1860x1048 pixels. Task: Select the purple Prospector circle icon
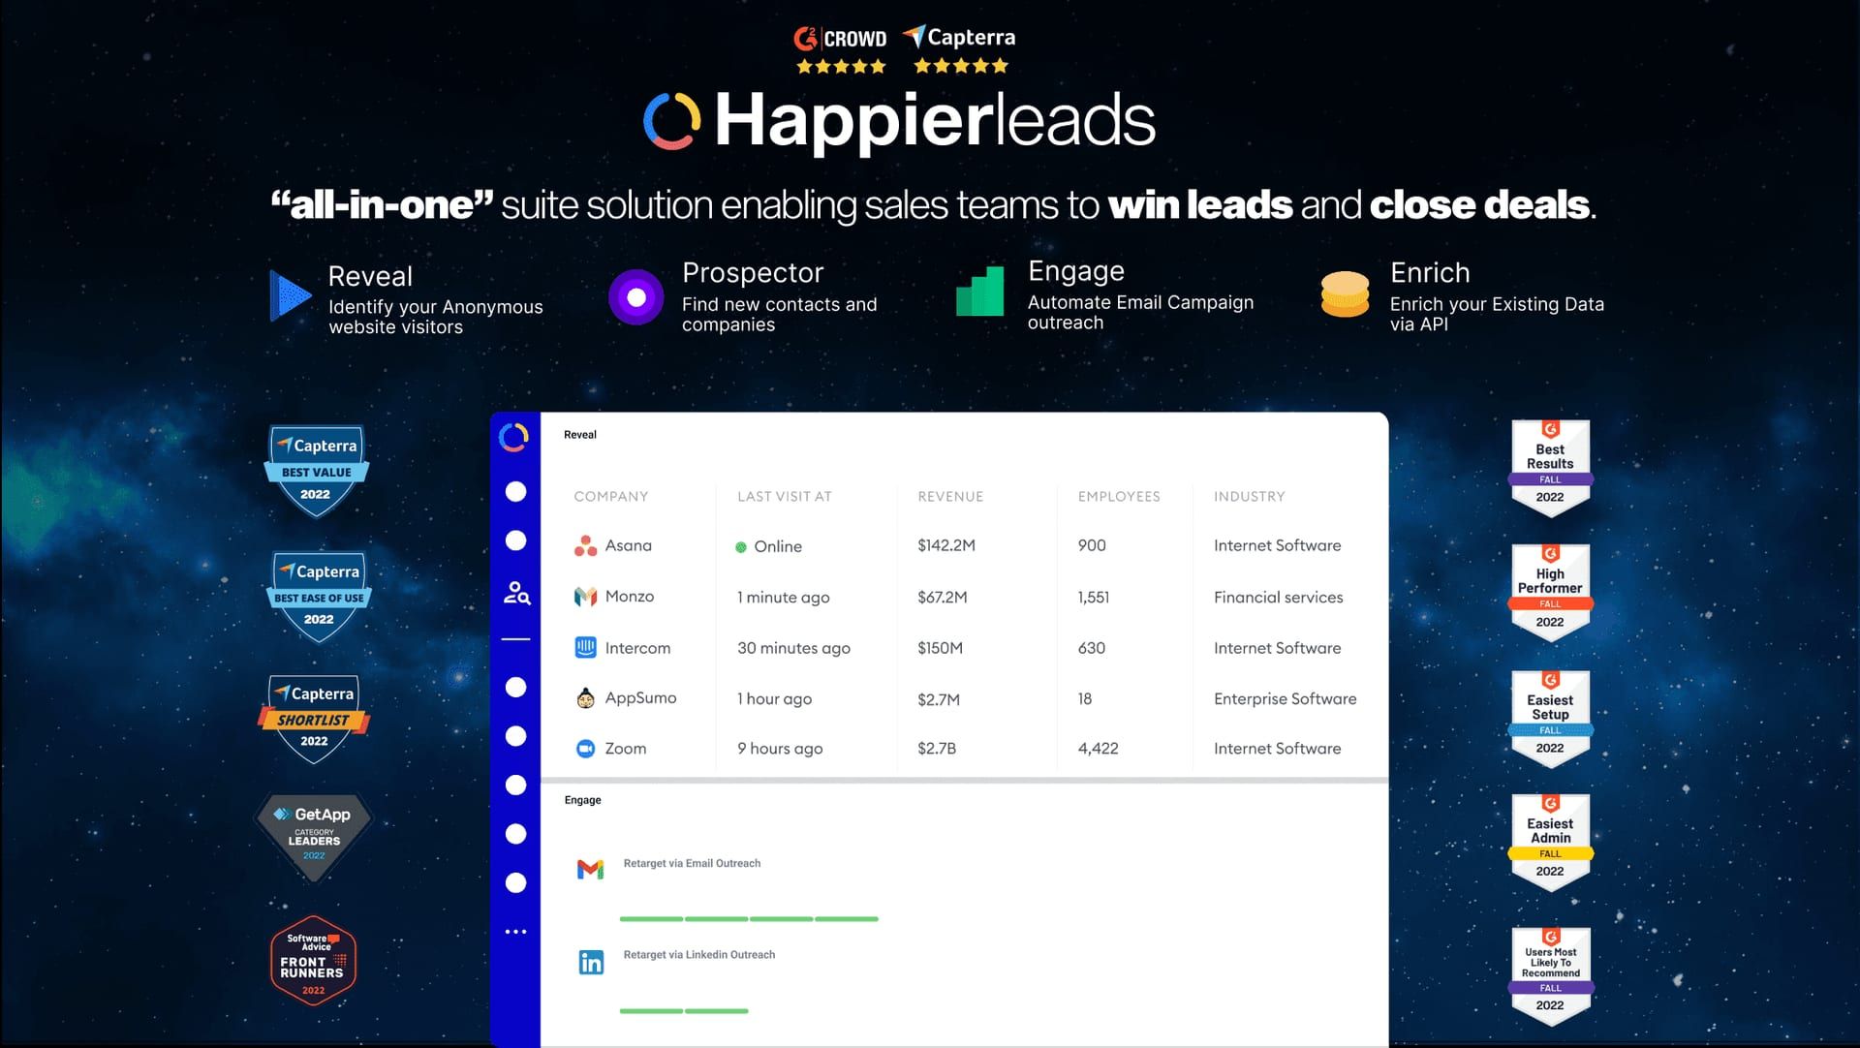[636, 297]
